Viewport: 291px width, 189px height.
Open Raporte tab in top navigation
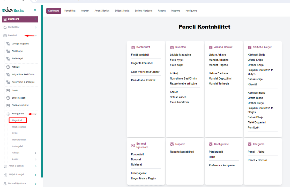click(162, 11)
